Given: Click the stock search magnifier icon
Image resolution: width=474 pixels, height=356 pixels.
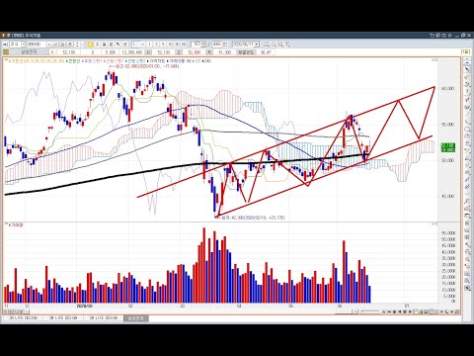Looking at the screenshot, I should [x=55, y=44].
